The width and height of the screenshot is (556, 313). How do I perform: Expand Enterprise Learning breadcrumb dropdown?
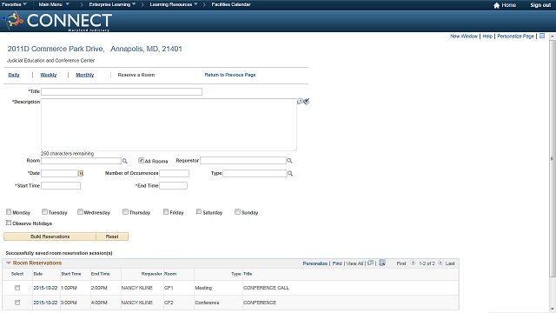point(112,4)
